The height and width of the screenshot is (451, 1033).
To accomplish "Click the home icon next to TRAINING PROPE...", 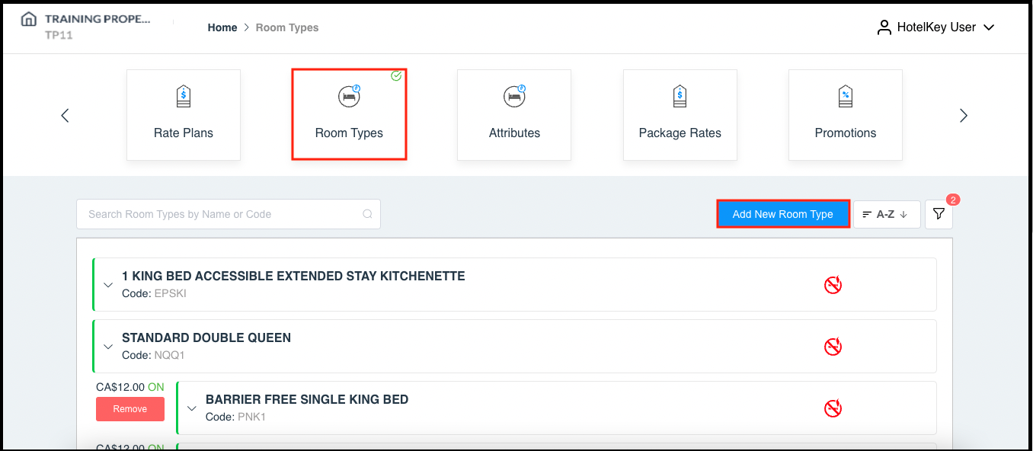I will tap(27, 19).
